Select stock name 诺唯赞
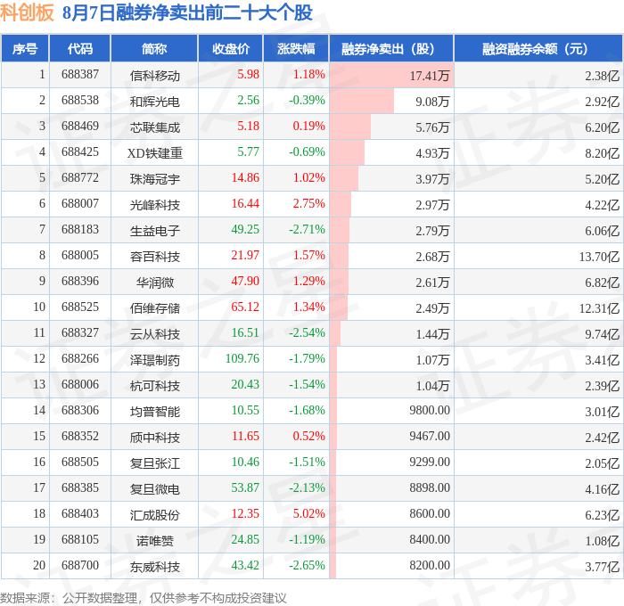624x606 pixels. (155, 541)
